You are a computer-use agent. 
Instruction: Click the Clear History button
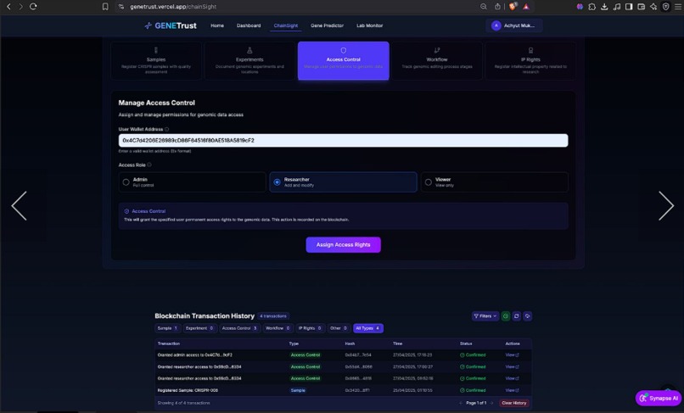coord(514,403)
